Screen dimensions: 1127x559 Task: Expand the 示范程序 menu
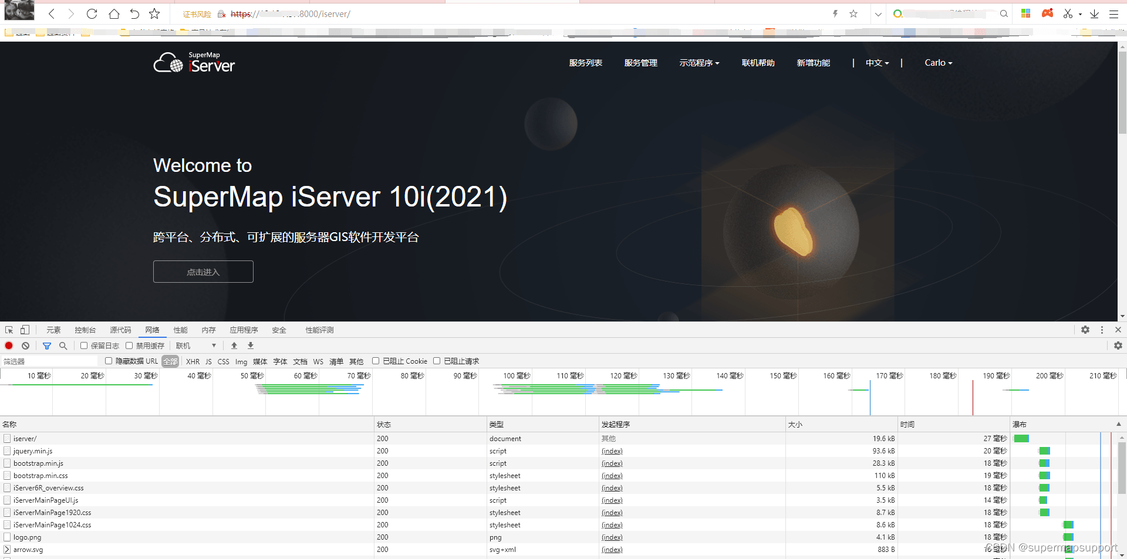click(x=699, y=63)
